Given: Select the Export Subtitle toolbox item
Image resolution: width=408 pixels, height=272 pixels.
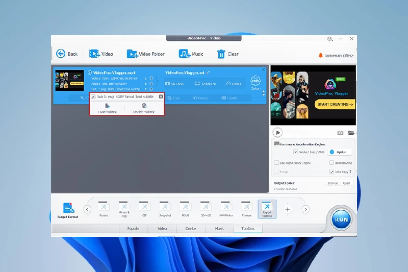Looking at the screenshot, I should pos(267,209).
